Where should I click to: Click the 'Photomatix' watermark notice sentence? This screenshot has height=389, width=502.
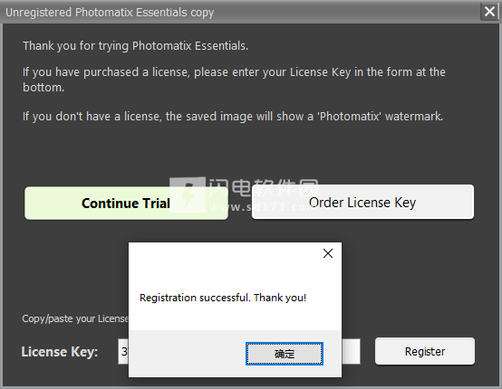[233, 117]
